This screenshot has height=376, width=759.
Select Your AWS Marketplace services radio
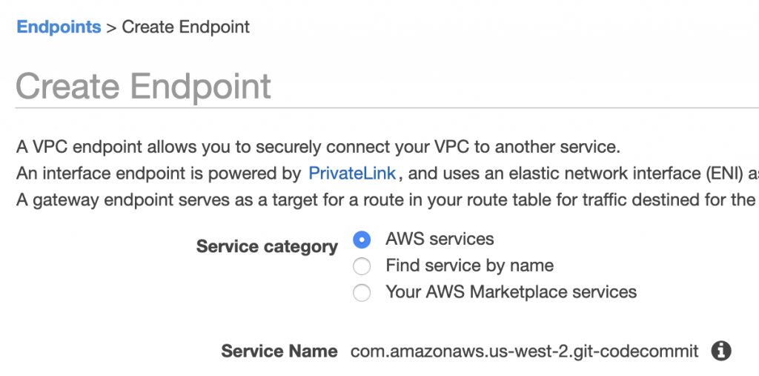click(362, 293)
